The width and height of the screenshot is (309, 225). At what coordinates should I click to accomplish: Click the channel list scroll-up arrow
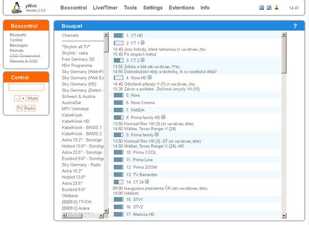[284, 35]
